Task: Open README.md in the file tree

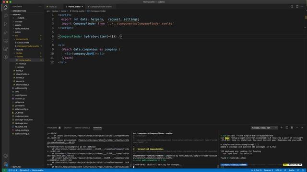Action: pos(21,127)
